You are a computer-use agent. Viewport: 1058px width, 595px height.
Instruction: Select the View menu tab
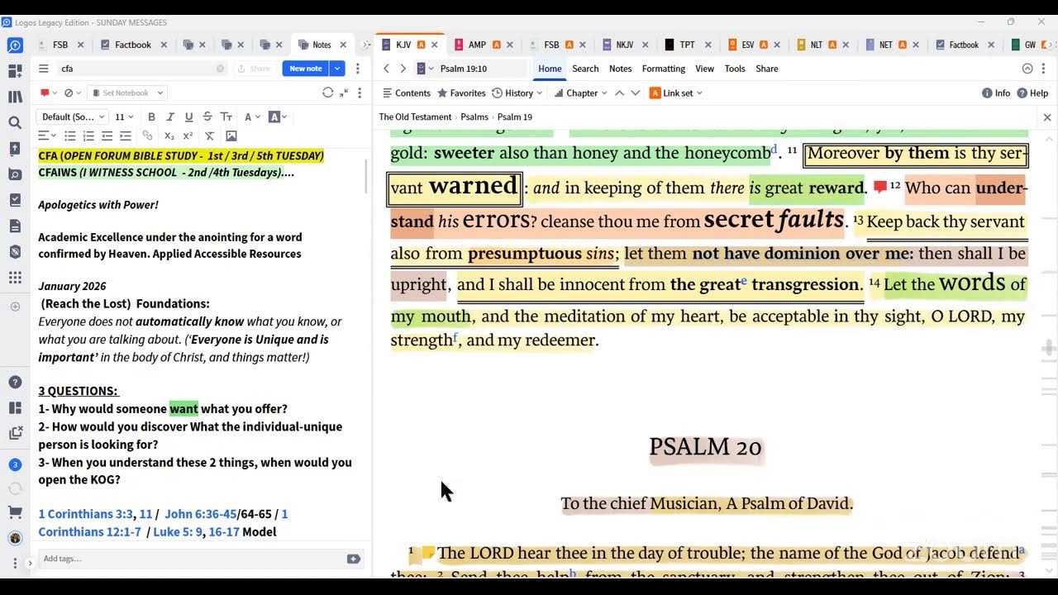pyautogui.click(x=705, y=69)
